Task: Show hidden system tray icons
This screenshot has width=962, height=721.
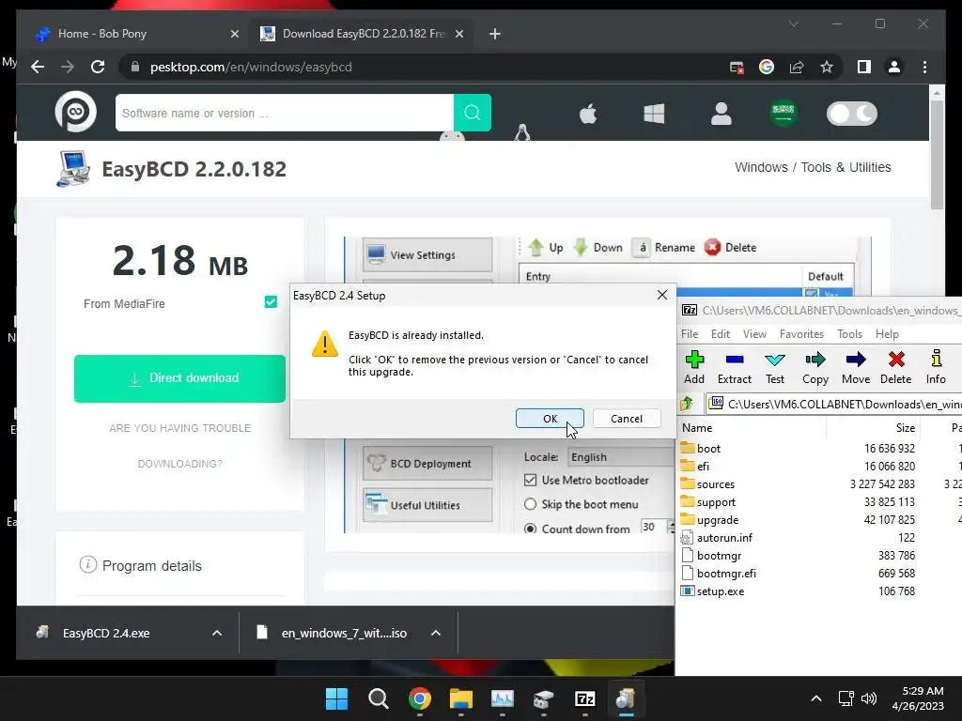Action: point(816,698)
